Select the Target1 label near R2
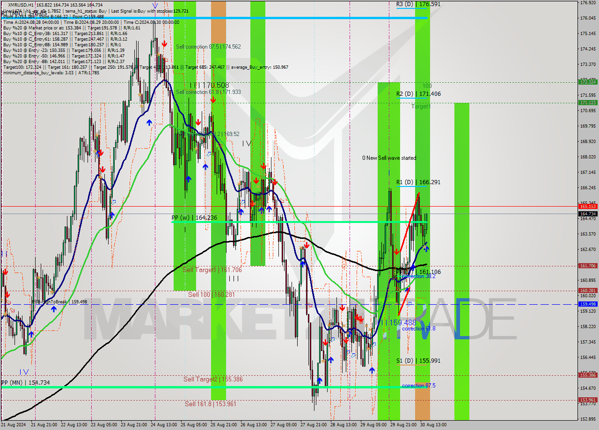The width and height of the screenshot is (599, 430). pos(421,107)
